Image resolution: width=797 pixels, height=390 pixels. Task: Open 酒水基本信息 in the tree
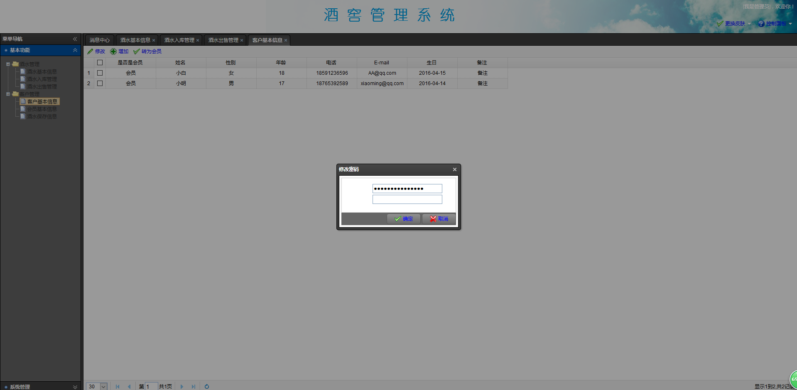42,72
